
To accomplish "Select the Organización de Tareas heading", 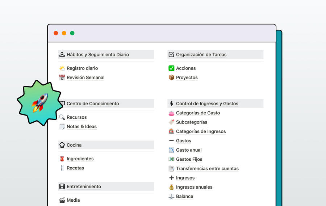I will pyautogui.click(x=201, y=55).
